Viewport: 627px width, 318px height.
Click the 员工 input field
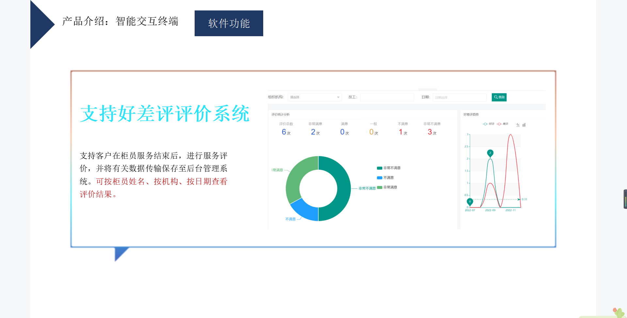click(x=387, y=97)
